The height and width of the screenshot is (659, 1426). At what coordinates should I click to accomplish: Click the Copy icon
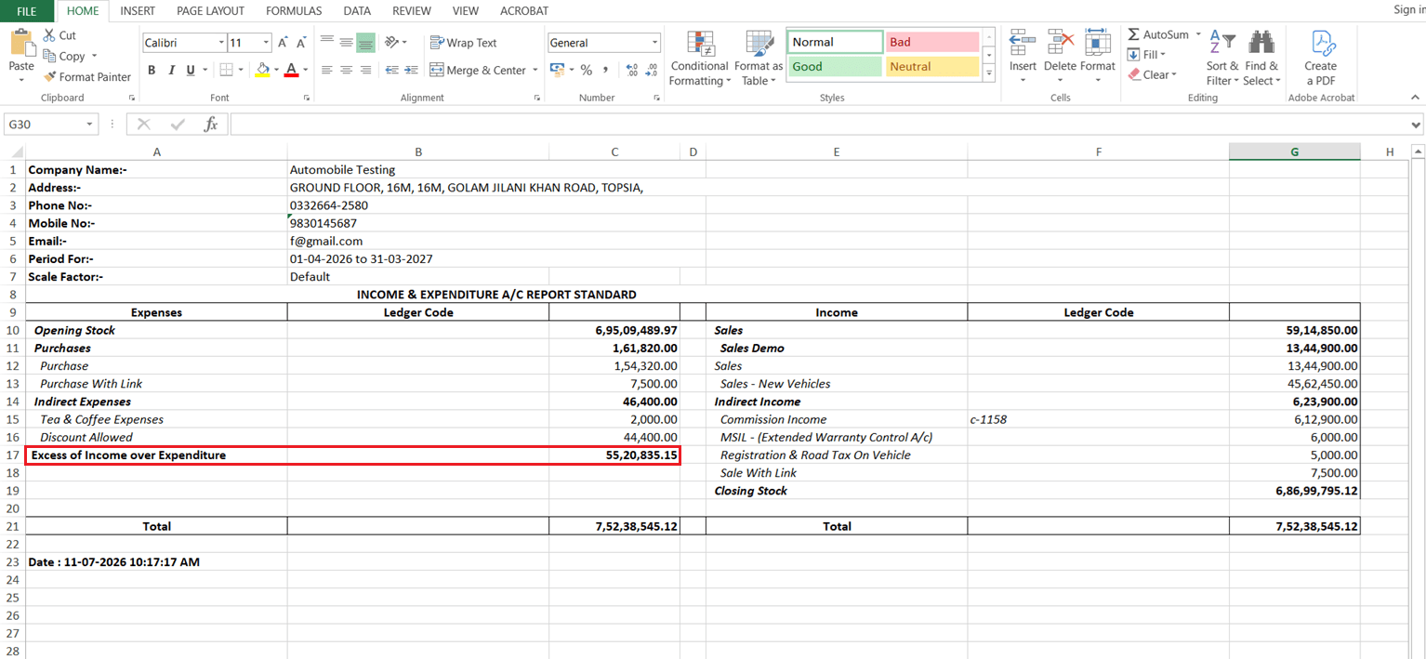coord(49,57)
